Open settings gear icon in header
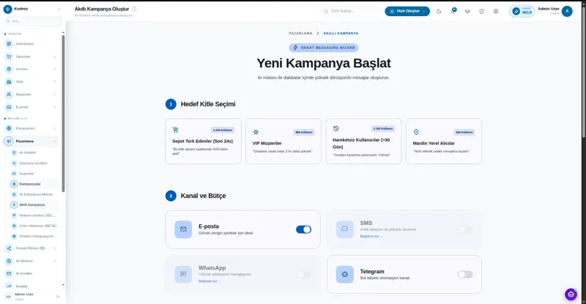The width and height of the screenshot is (586, 304). [x=496, y=11]
